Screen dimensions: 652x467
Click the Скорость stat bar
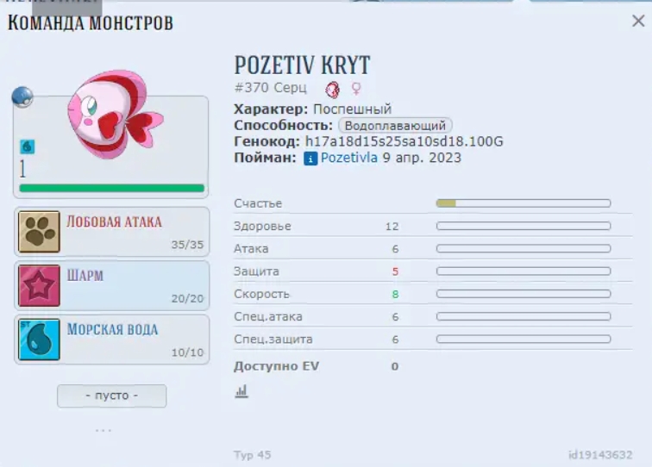(523, 294)
